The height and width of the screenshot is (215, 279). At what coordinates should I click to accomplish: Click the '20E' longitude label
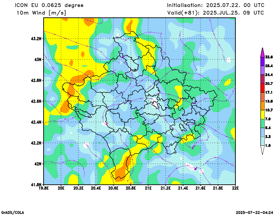click(61, 188)
